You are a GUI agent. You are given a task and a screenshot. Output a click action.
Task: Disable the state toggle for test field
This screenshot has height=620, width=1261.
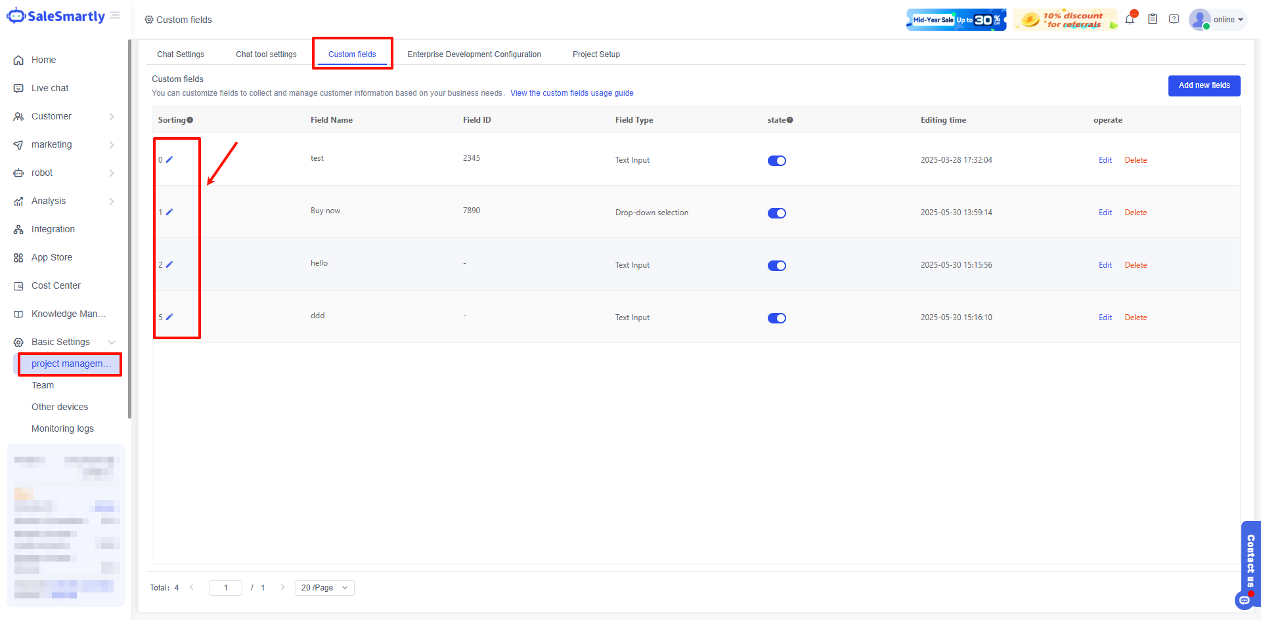coord(777,161)
